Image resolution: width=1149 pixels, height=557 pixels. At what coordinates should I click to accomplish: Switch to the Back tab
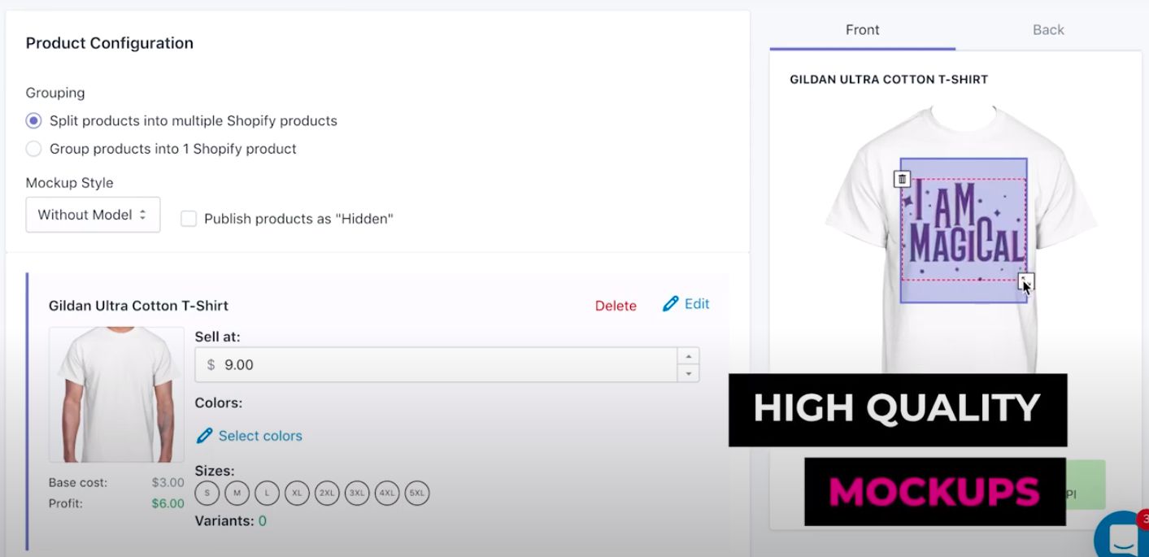click(x=1048, y=30)
